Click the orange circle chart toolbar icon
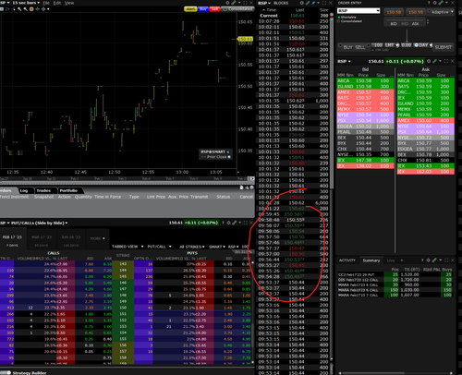The image size is (462, 375). (31, 9)
